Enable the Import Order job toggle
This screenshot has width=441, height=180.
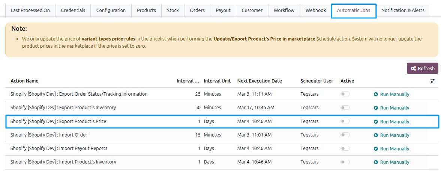pos(345,135)
